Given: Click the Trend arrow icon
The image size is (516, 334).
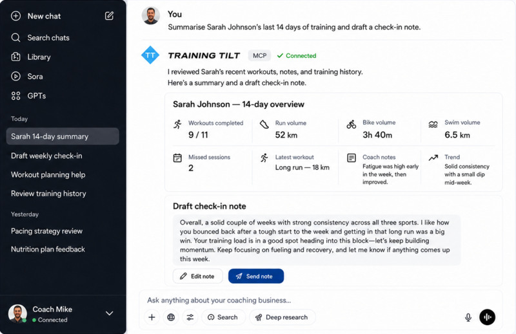Looking at the screenshot, I should click(x=433, y=158).
